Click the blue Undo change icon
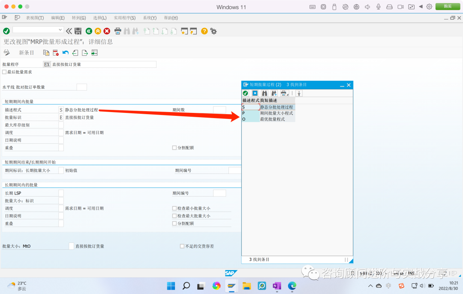Image resolution: width=463 pixels, height=294 pixels. (66, 53)
